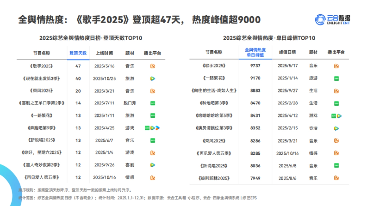Click the iQIYI icon next to 《哈哈哈哈哈第5季》
Screen dimensions: 367x206
tap(333, 115)
